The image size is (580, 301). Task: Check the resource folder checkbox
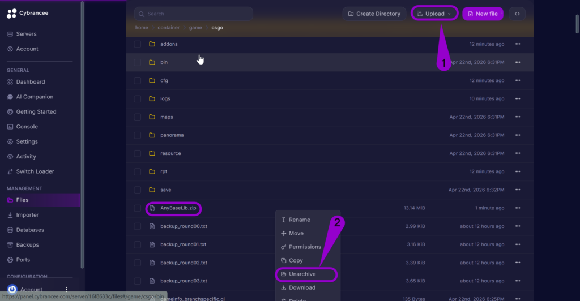click(x=138, y=153)
